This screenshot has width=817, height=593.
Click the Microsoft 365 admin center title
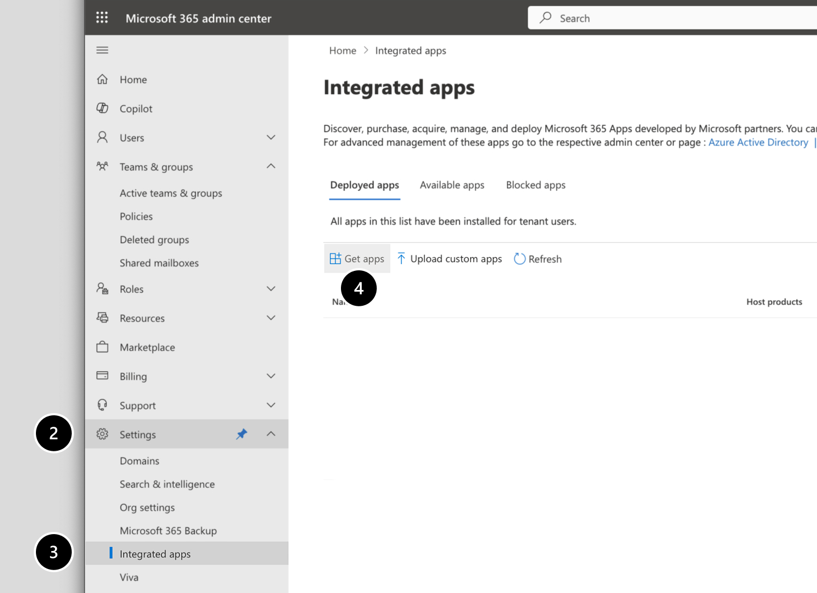pyautogui.click(x=198, y=19)
